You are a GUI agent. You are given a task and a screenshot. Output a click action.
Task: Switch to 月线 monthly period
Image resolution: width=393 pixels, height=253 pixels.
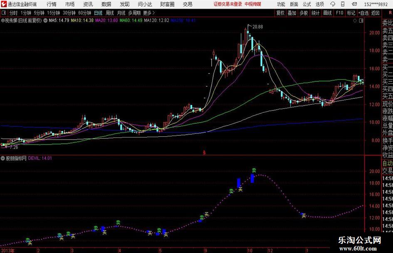121,13
